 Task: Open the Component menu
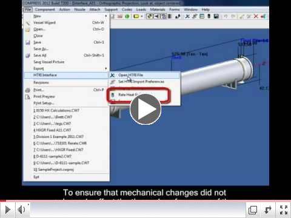pyautogui.click(x=45, y=10)
